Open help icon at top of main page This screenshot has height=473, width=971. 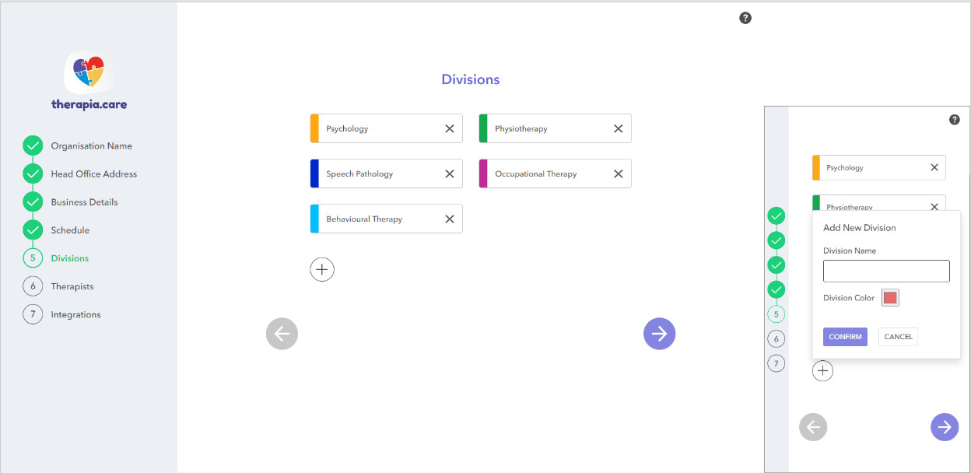(x=745, y=18)
